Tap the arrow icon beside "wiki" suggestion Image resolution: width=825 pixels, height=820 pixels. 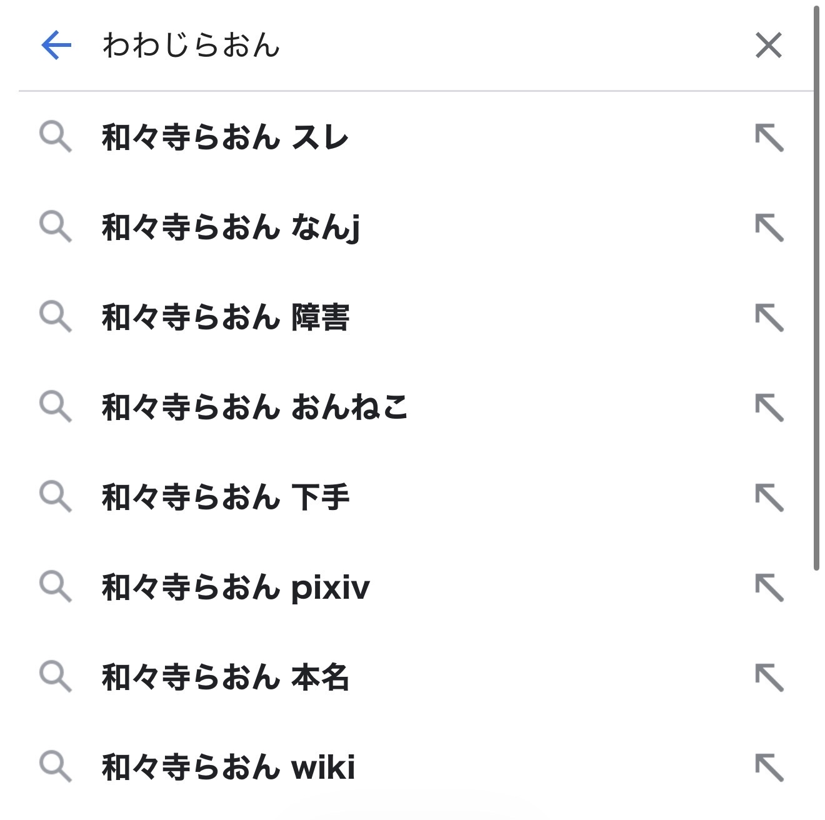[769, 767]
